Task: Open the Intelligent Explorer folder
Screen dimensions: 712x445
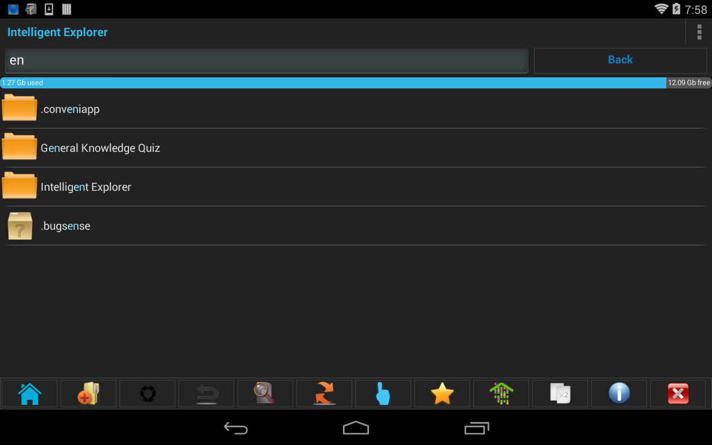Action: click(x=355, y=187)
